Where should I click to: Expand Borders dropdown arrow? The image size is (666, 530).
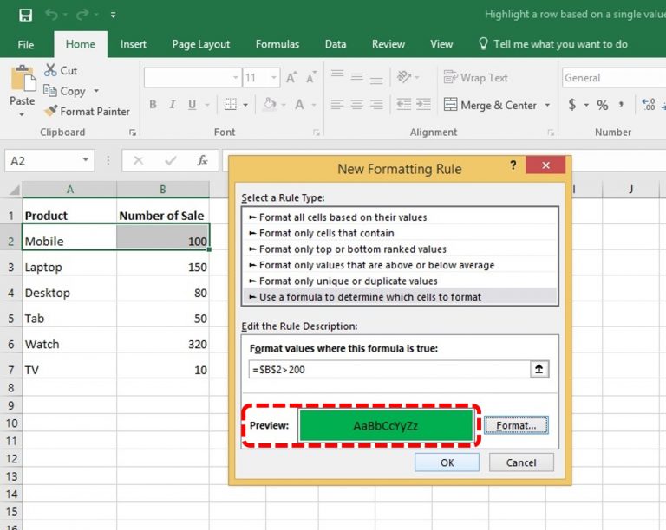(x=245, y=105)
